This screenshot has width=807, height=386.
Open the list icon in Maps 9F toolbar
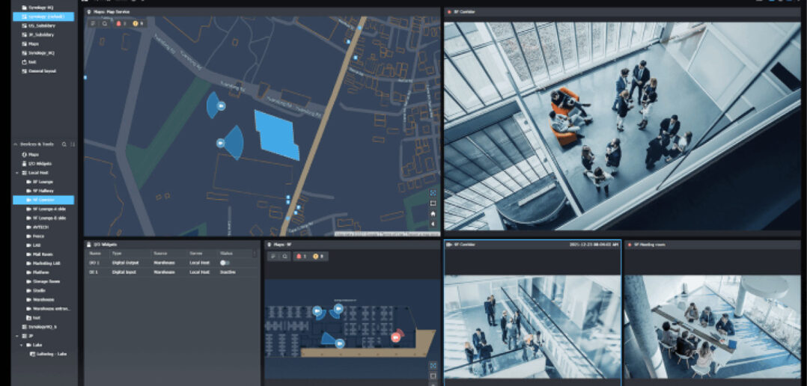[x=272, y=256]
